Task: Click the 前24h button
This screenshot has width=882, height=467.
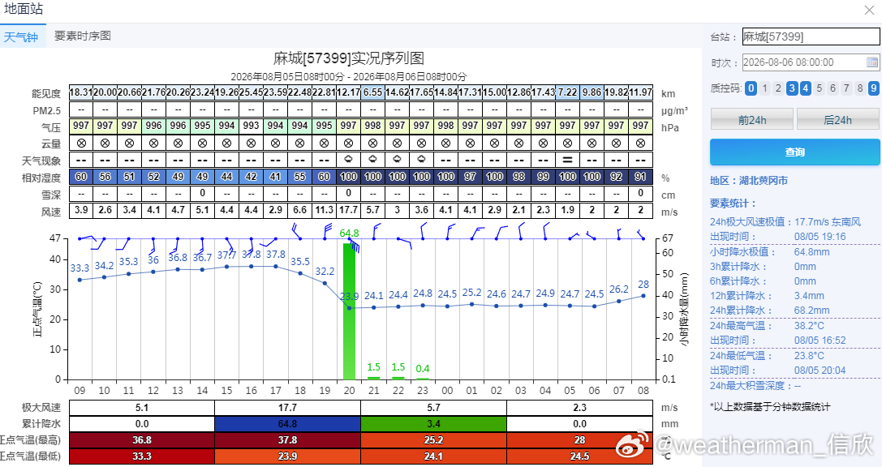Action: click(752, 120)
